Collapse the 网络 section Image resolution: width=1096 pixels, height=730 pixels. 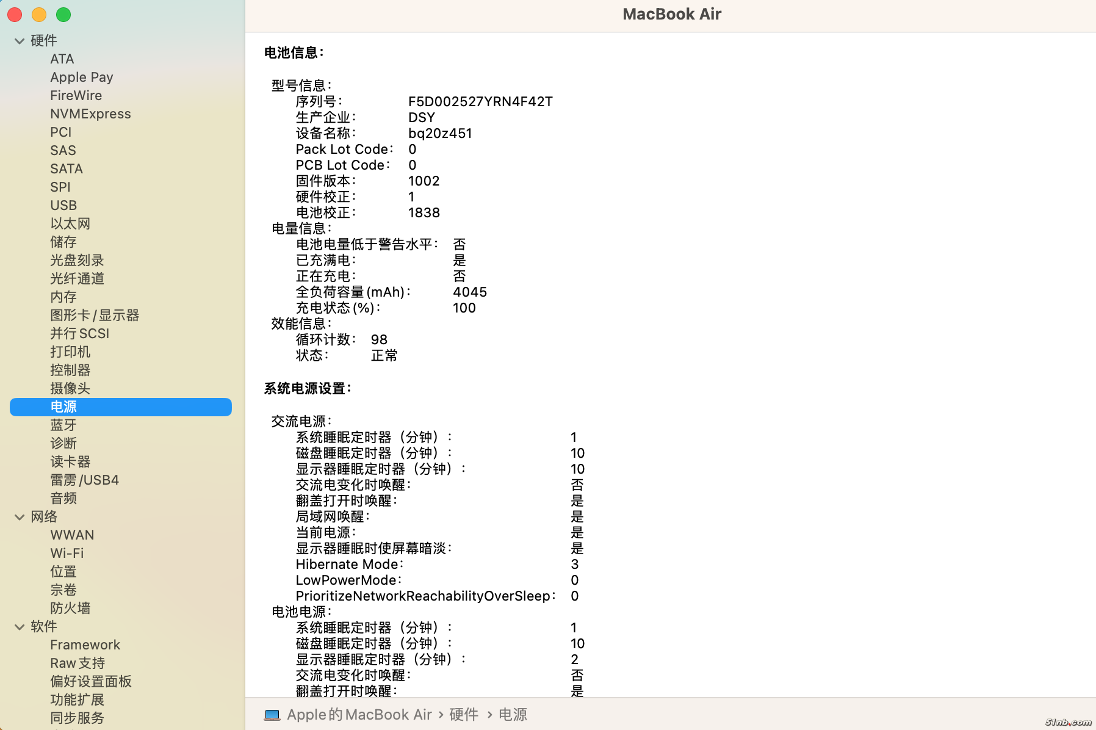pos(19,517)
